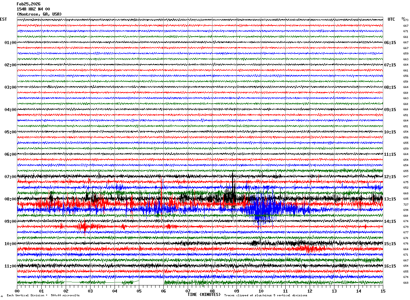This screenshot has height=300, width=410.
Task: Select the 01:00 EST time label
Action: (10, 43)
